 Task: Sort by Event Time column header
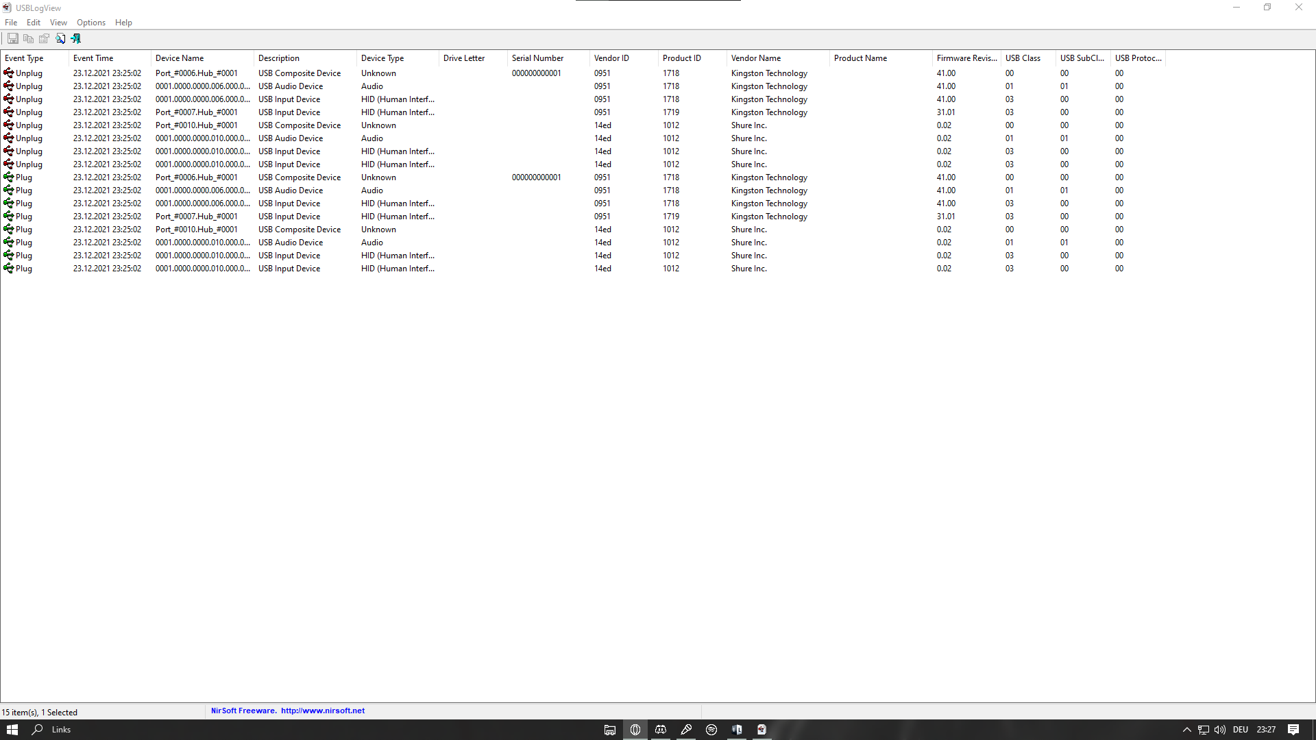pos(93,58)
